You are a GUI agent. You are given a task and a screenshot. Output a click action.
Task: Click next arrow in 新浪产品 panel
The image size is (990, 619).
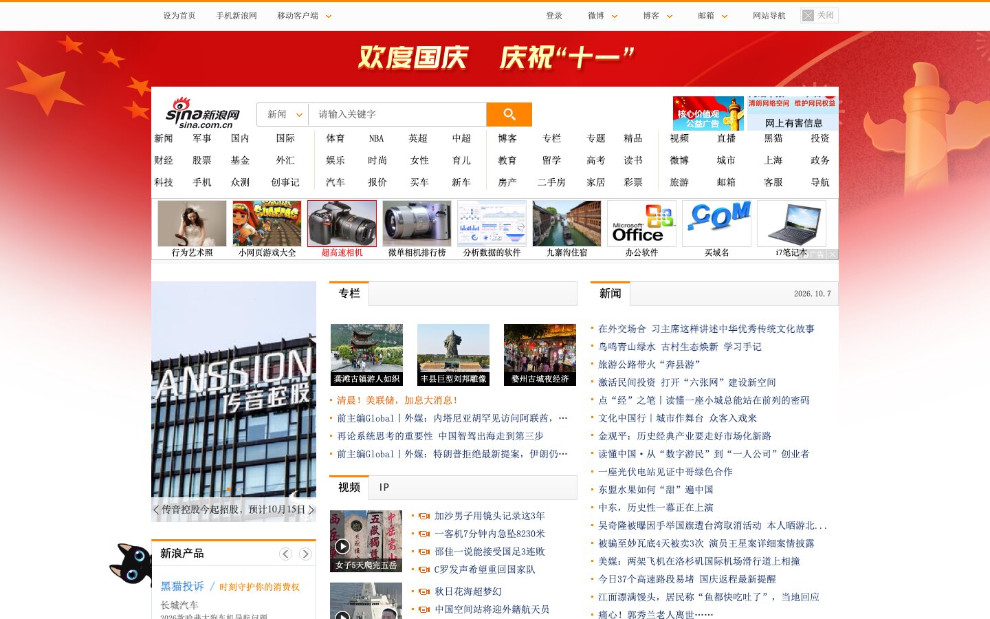pos(305,554)
